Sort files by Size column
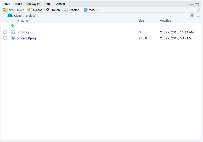The width and height of the screenshot is (203, 142). pyautogui.click(x=148, y=21)
